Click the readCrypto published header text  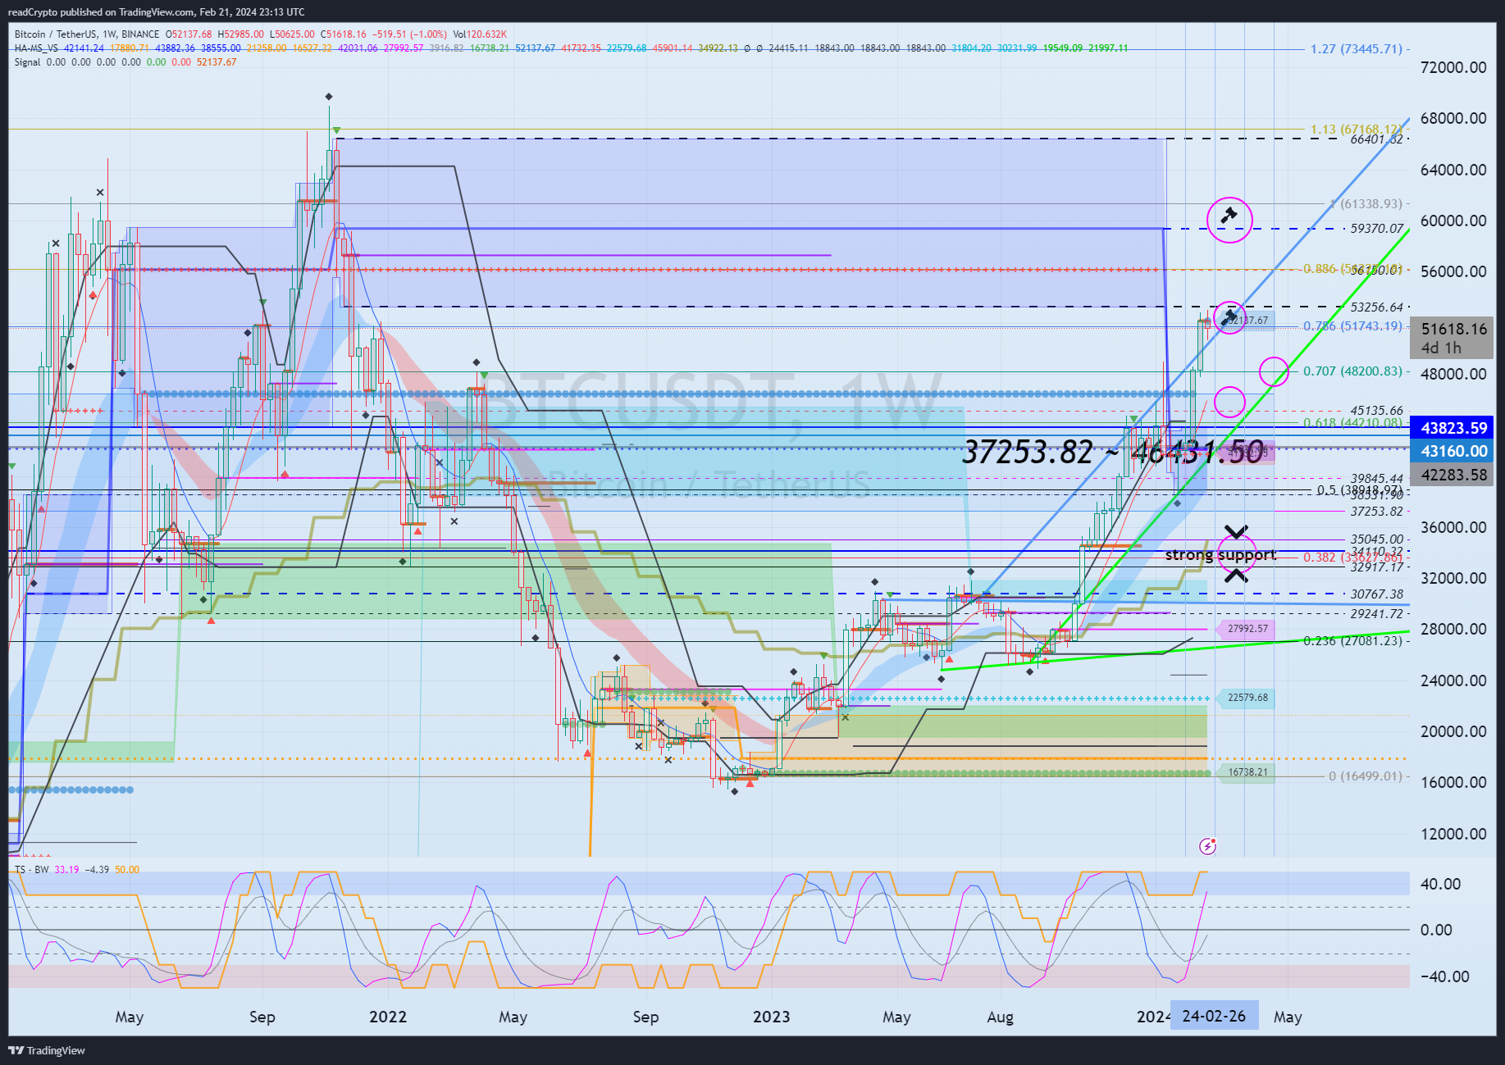click(156, 11)
